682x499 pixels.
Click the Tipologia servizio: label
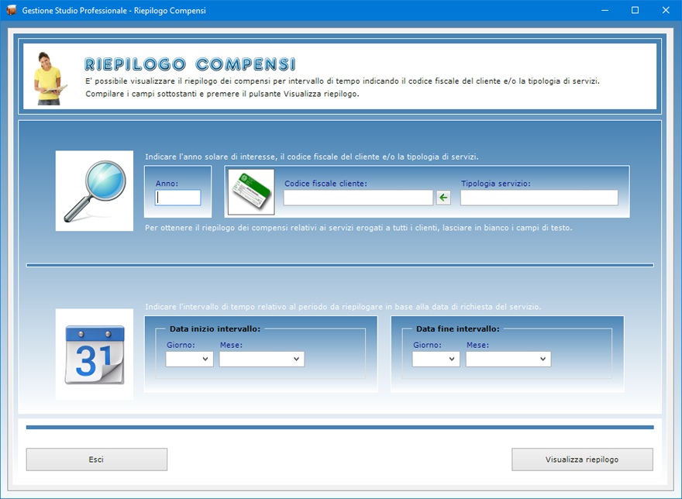coord(496,184)
